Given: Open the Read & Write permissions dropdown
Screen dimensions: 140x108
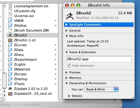Looking at the screenshot, I should [x=101, y=89].
